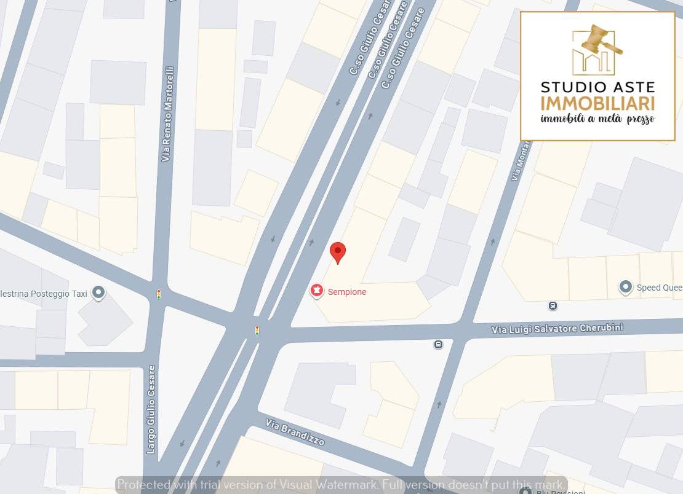Click traffic light on Corso Giulio Cesare
This screenshot has width=683, height=494.
pyautogui.click(x=257, y=330)
